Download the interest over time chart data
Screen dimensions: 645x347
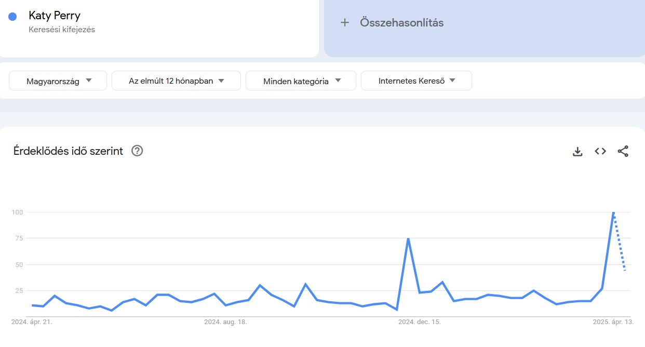pos(577,151)
